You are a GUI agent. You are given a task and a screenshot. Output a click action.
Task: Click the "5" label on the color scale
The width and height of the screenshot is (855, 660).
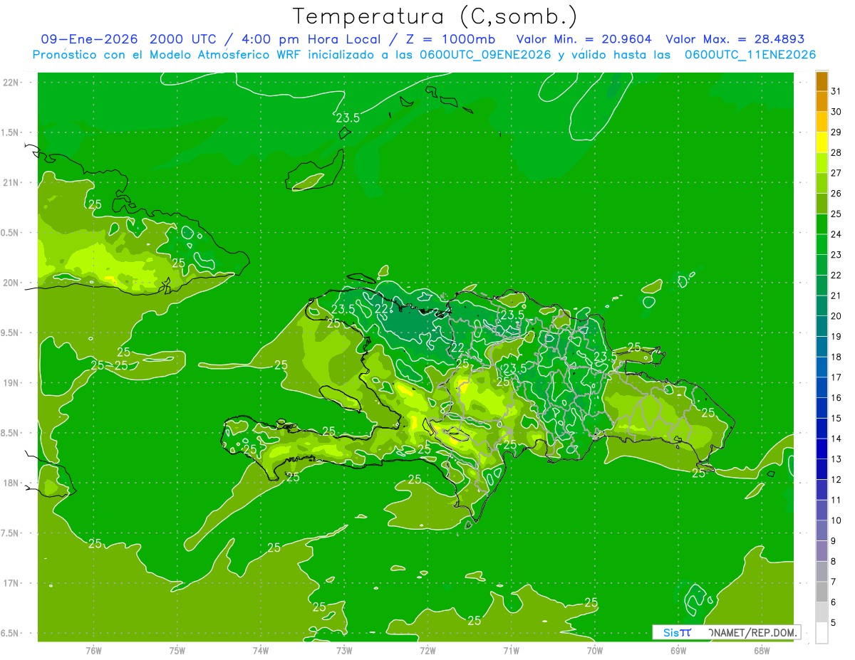click(x=834, y=622)
